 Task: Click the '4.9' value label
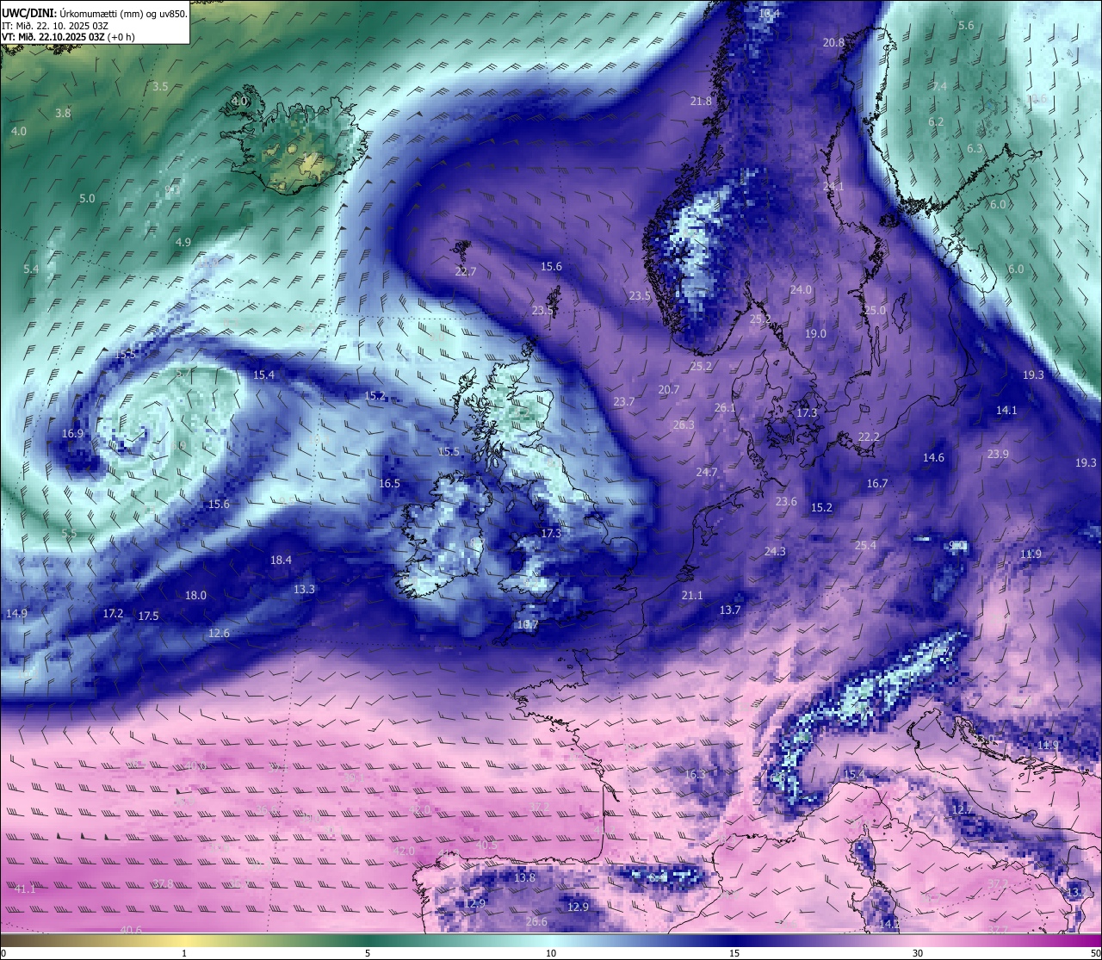click(x=183, y=242)
